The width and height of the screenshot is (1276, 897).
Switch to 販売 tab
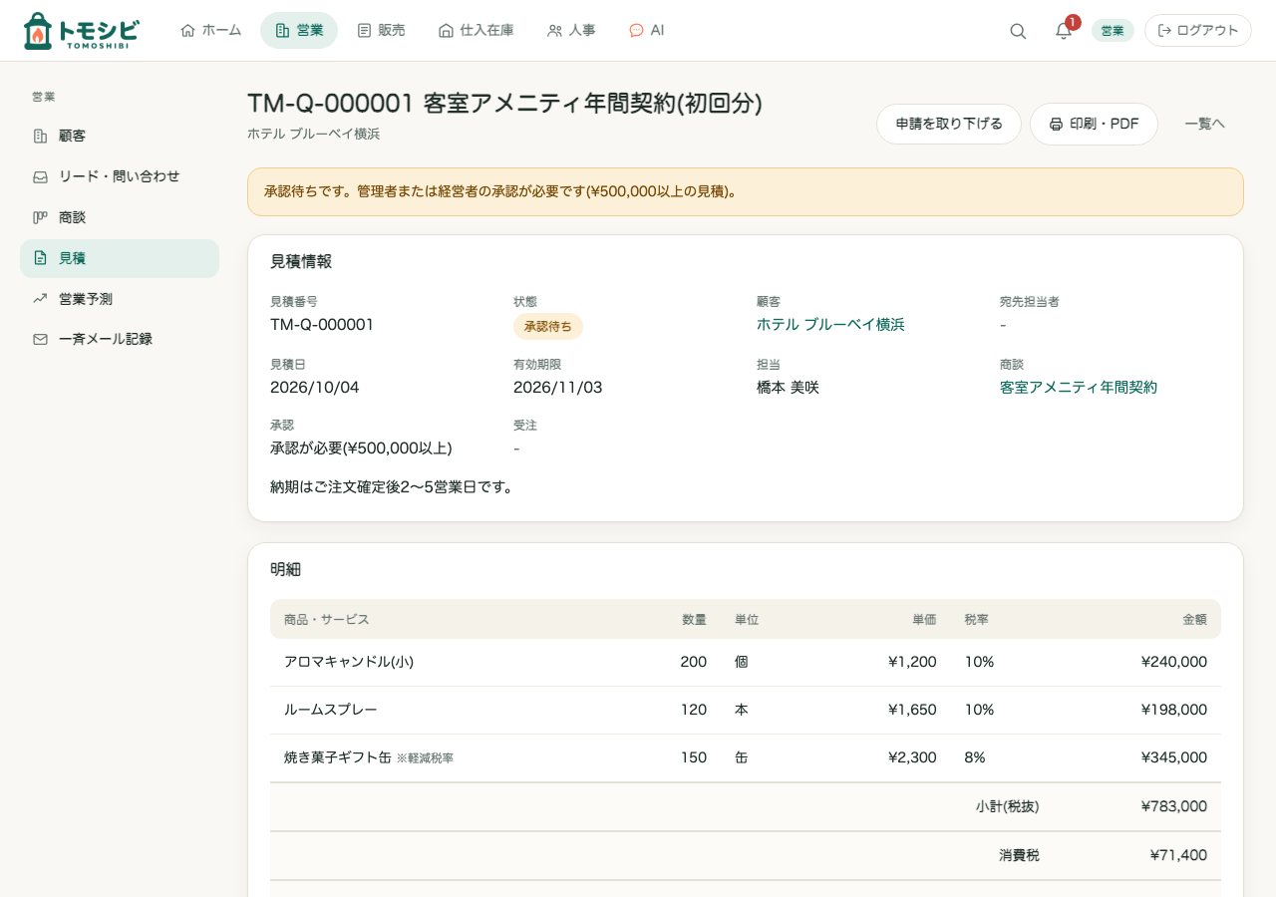tap(381, 31)
